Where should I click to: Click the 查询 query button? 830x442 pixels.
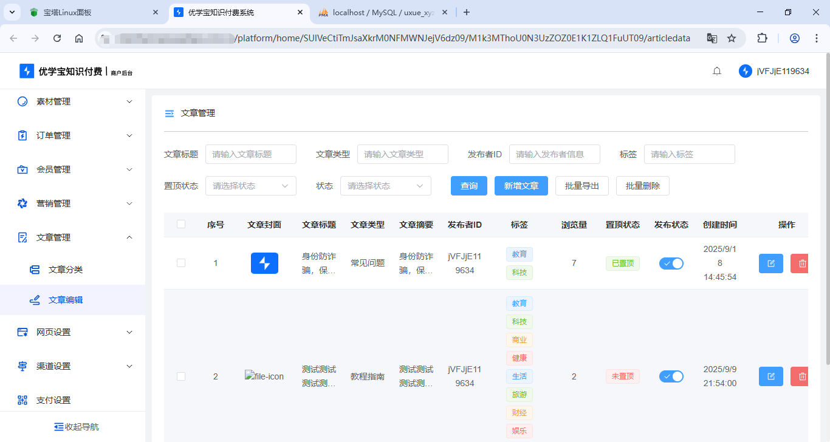(468, 185)
